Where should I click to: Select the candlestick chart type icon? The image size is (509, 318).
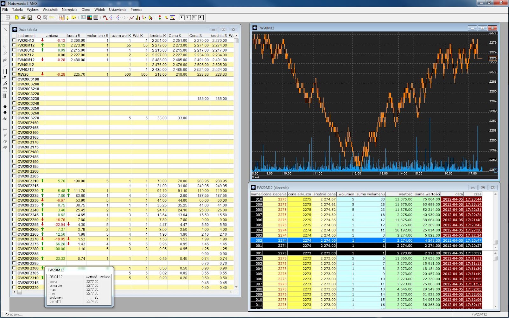click(x=150, y=17)
